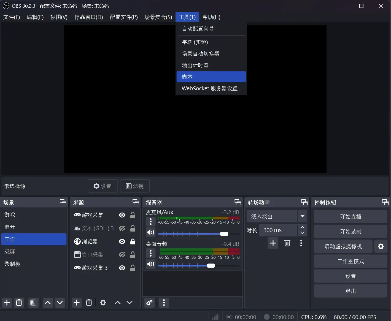
Task: Unlock the 浏览器 source
Action: (133, 241)
